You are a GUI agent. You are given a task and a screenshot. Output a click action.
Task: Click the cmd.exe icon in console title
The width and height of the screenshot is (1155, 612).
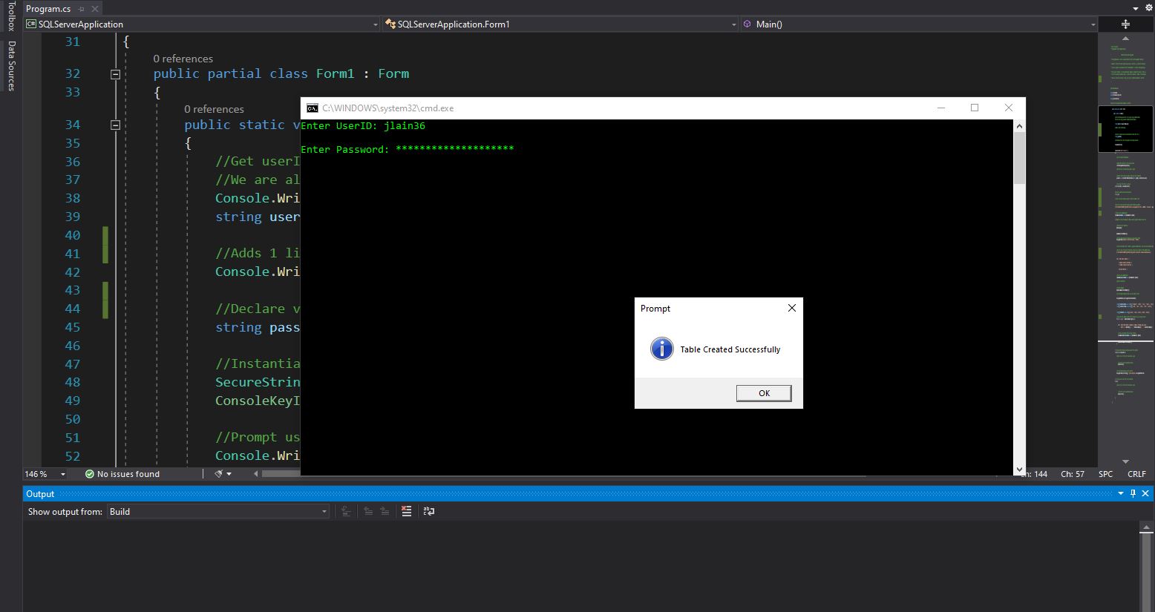coord(313,108)
